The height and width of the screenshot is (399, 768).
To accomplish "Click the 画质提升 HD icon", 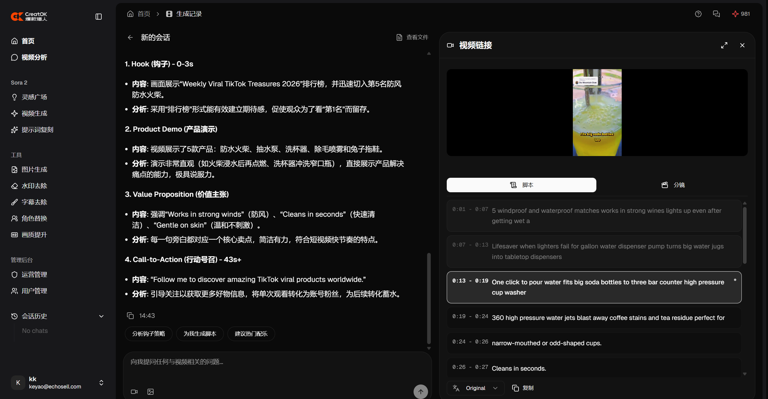I will tap(14, 235).
